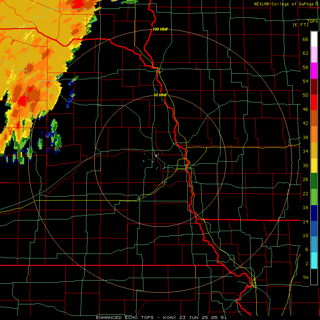Click the legend value 42
The image size is (320, 320).
pos(305,123)
